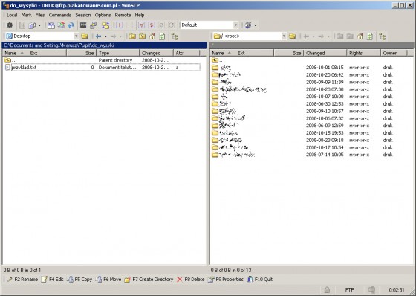416x296 pixels.
Task: Open in PuTTY toolbar icon
Action: tap(93, 25)
